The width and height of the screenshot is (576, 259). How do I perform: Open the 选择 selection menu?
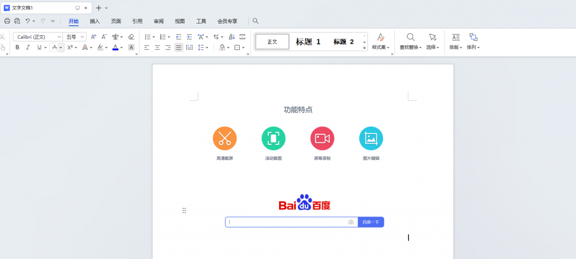coord(433,41)
